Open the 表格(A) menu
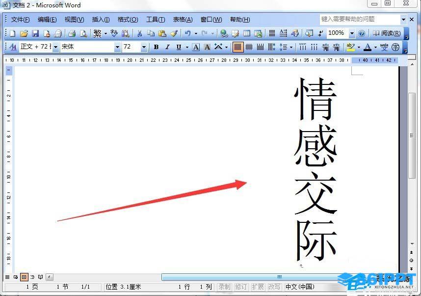Image resolution: width=421 pixels, height=296 pixels. pyautogui.click(x=183, y=20)
